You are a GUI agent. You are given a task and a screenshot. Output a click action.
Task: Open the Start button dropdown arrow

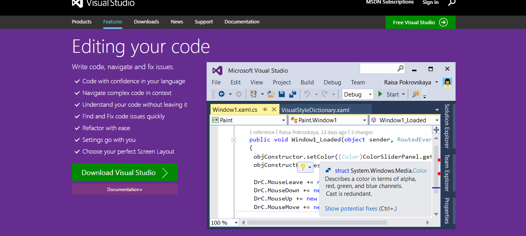[403, 95]
